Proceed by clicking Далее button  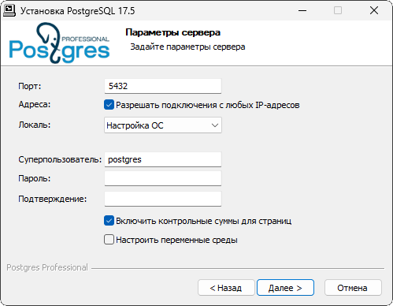coord(285,288)
